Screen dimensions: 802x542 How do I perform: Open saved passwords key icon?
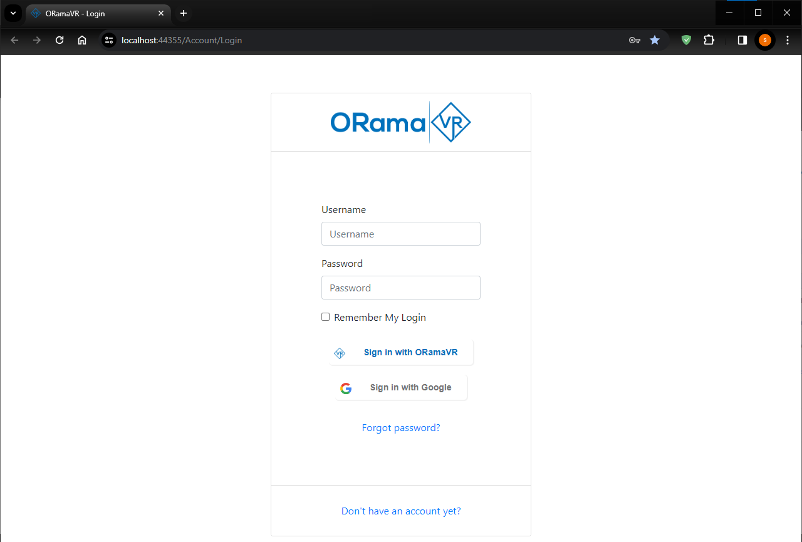click(635, 40)
